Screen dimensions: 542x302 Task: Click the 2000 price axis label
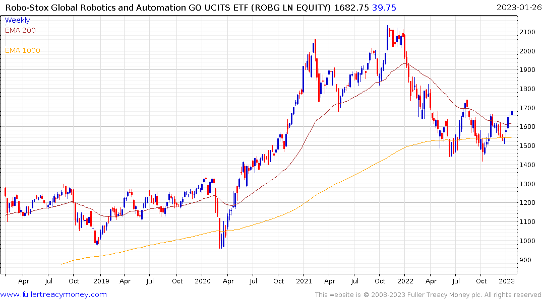[527, 51]
